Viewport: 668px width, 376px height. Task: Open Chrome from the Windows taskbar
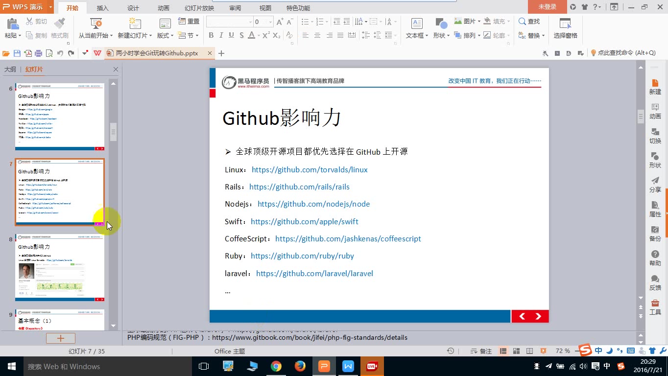coord(276,366)
